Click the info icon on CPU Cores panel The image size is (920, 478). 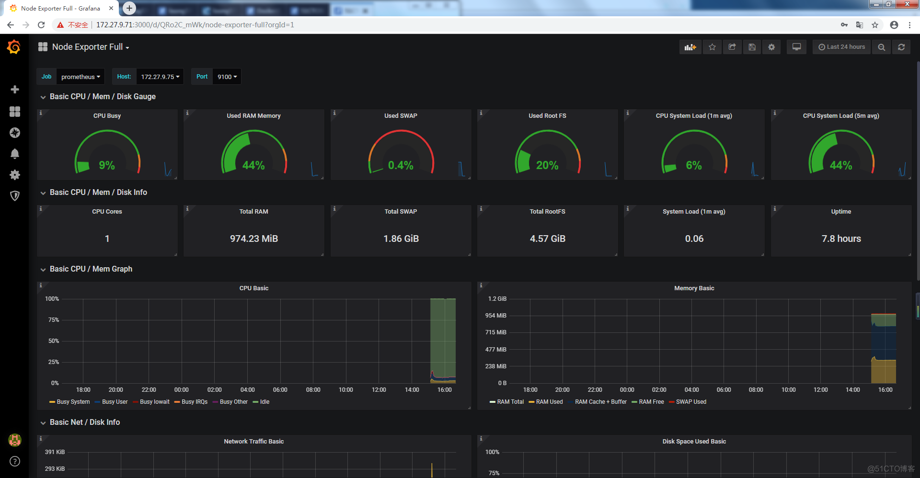click(41, 209)
